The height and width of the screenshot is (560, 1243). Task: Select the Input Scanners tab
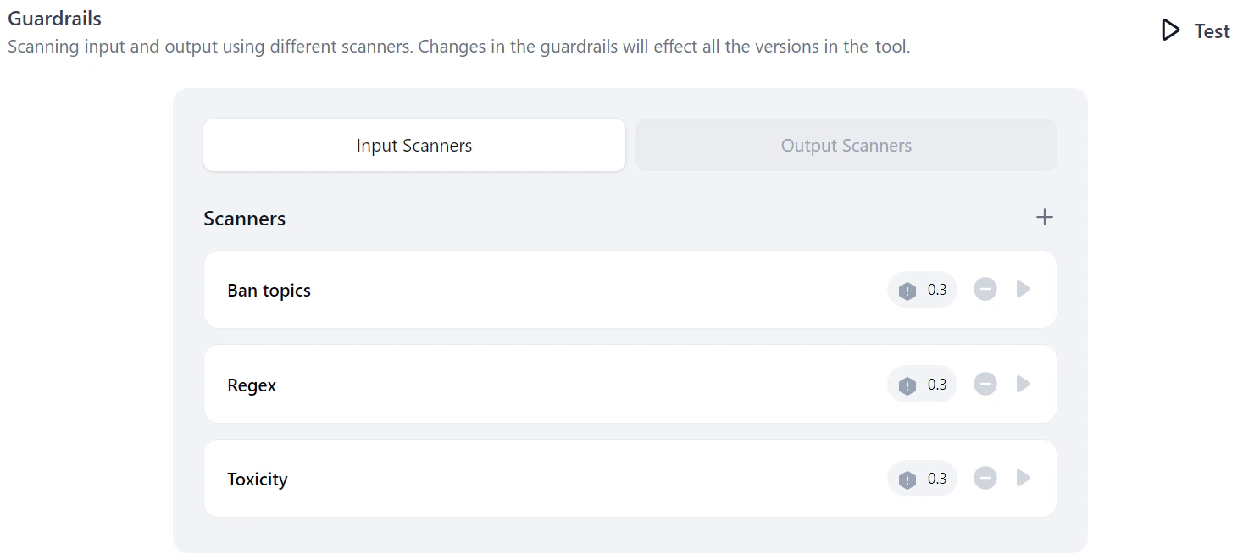pos(413,145)
